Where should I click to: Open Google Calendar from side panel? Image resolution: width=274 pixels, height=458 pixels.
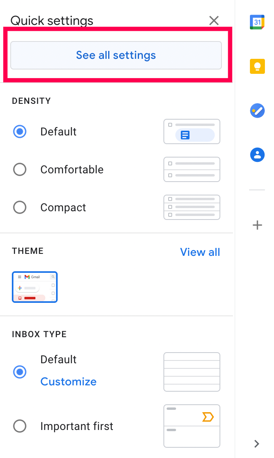pyautogui.click(x=257, y=22)
